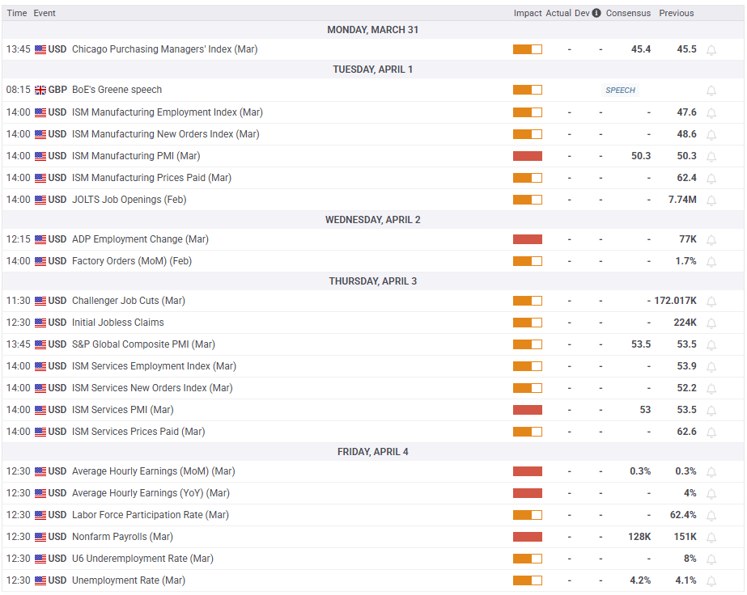Open BoE's Greene speech event
Viewport: 747px width, 595px height.
(117, 90)
